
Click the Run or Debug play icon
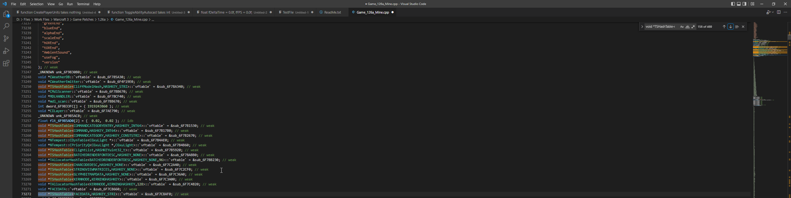coord(768,12)
